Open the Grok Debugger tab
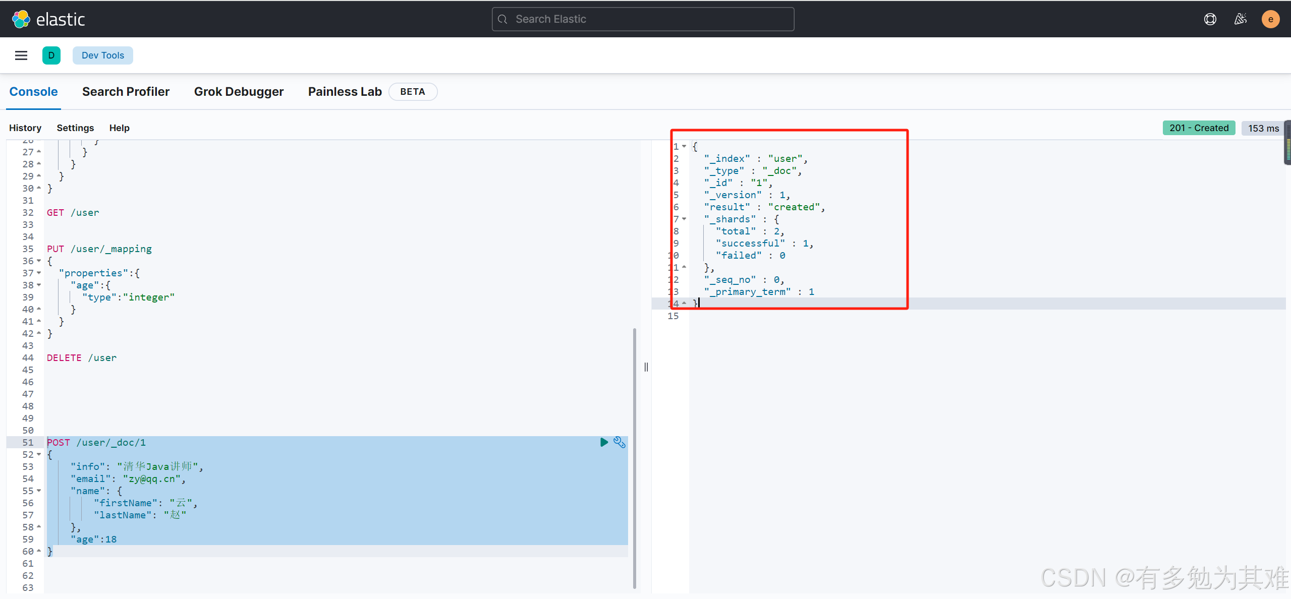This screenshot has width=1291, height=599. (x=239, y=92)
